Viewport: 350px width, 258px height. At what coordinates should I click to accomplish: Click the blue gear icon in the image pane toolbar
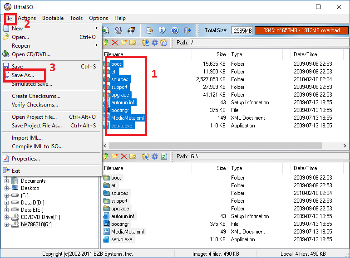click(155, 42)
